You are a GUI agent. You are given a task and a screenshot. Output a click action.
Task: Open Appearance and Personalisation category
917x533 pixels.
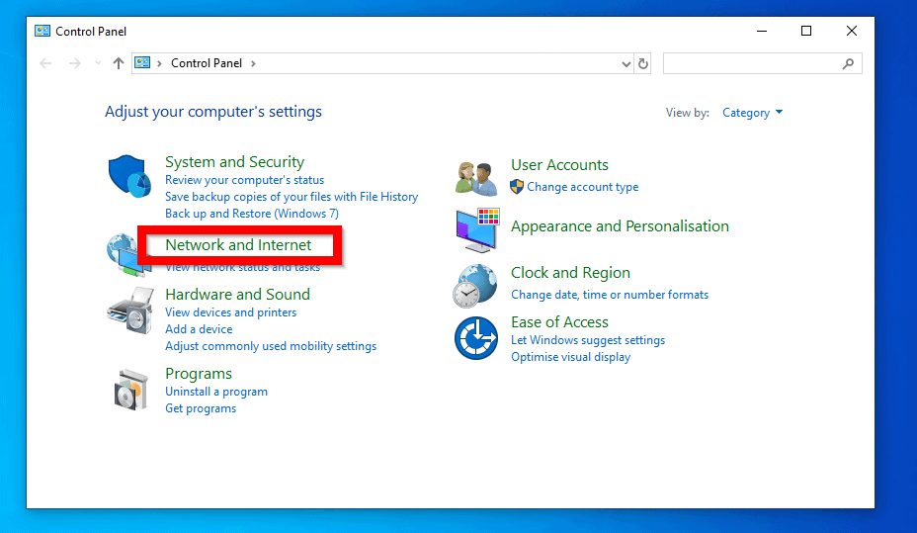620,225
